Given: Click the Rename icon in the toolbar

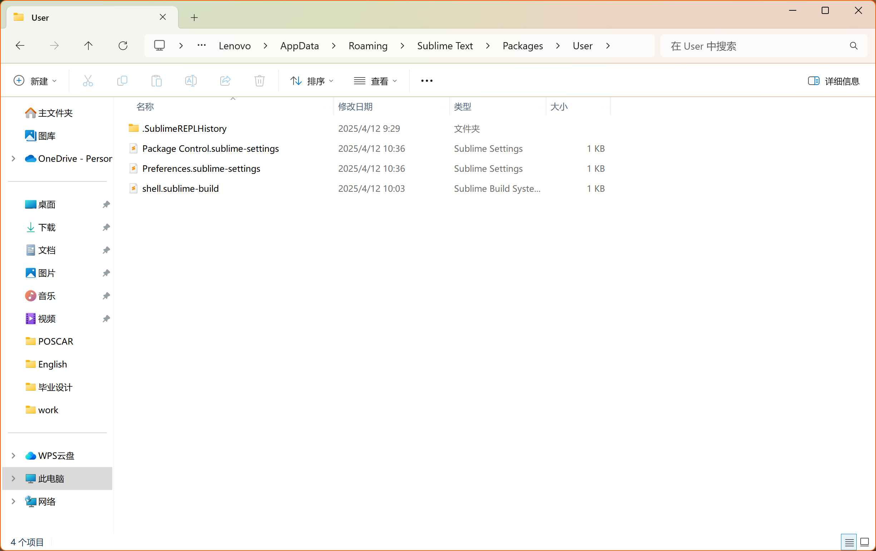Looking at the screenshot, I should pyautogui.click(x=191, y=81).
